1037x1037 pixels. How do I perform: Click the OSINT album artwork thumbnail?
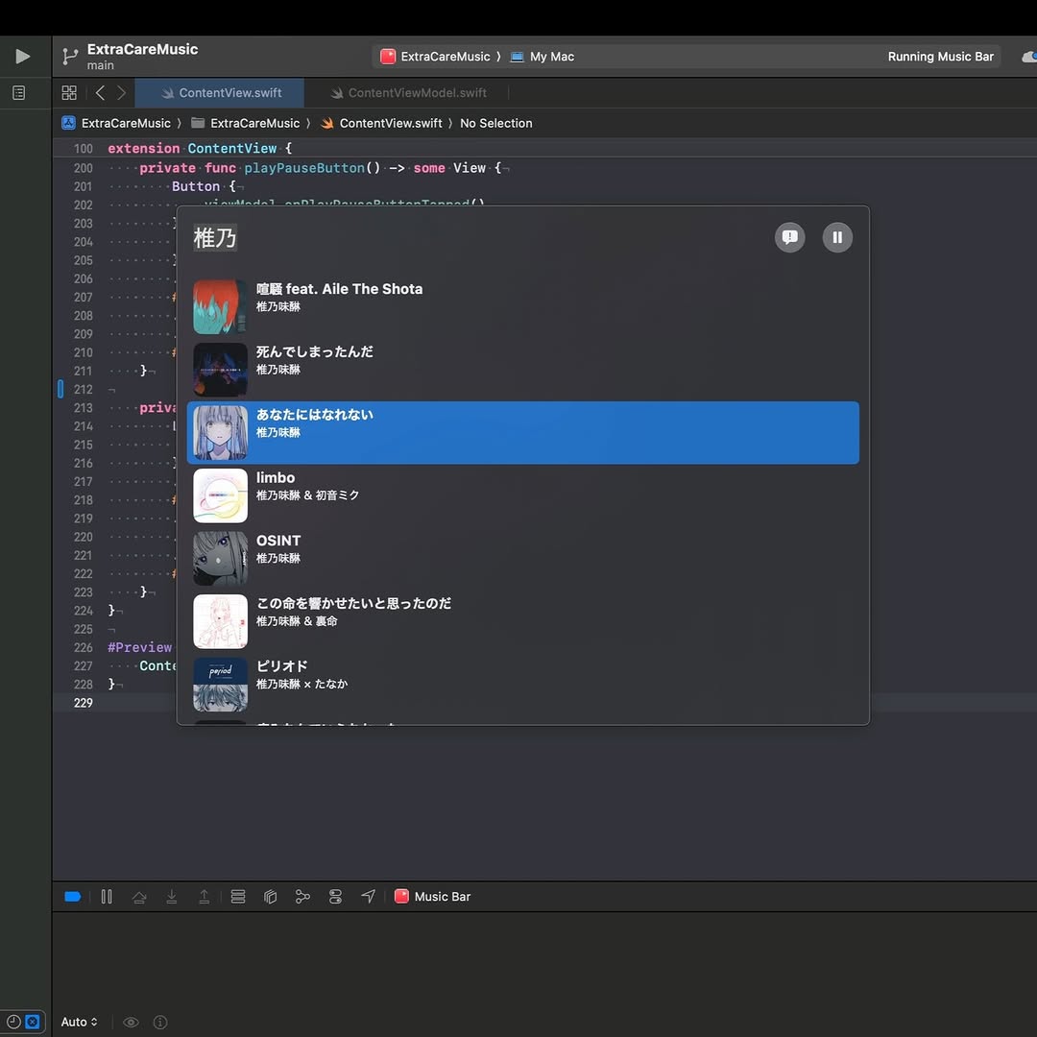click(220, 558)
